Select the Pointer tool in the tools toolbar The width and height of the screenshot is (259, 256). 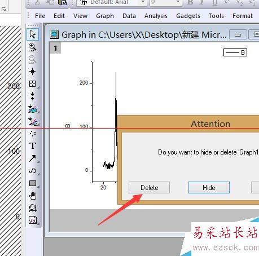tap(33, 34)
